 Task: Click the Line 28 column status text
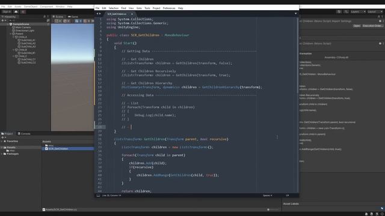(x=111, y=196)
